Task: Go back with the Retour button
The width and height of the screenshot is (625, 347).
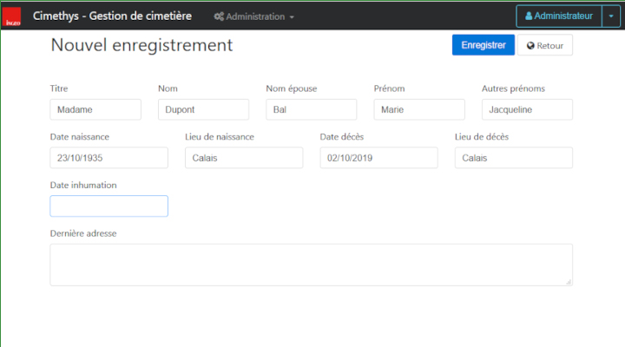Action: click(x=545, y=45)
